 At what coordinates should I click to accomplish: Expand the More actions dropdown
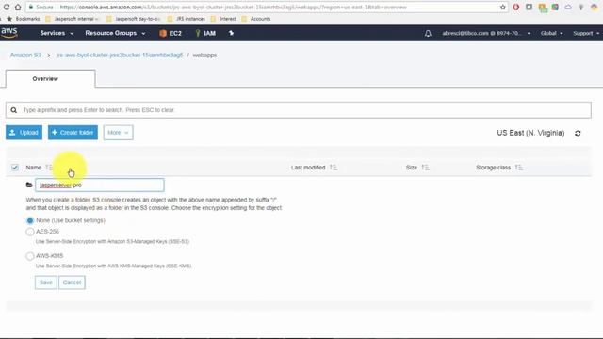[118, 133]
